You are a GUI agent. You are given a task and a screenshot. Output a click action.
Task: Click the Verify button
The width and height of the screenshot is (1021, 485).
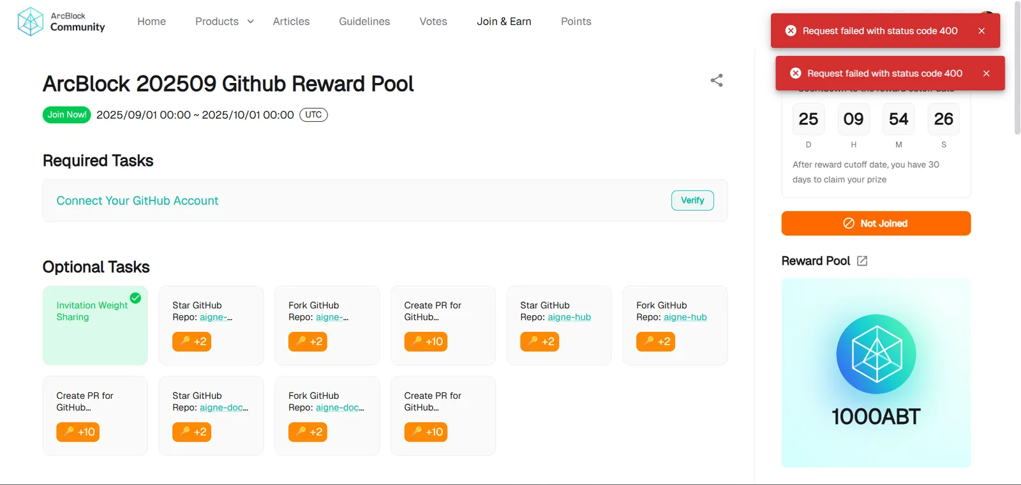click(x=692, y=200)
